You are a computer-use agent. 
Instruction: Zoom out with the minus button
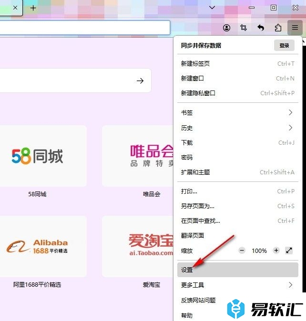[242, 251]
